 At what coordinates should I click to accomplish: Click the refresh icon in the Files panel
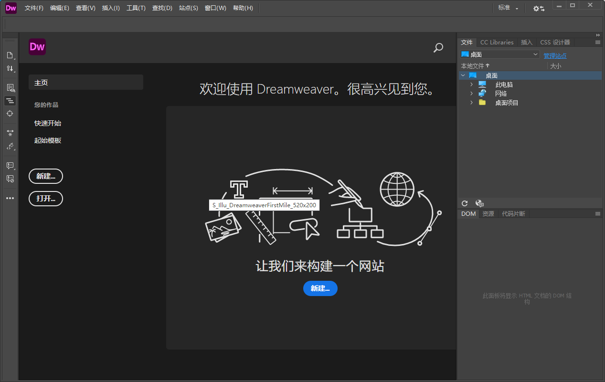tap(464, 203)
